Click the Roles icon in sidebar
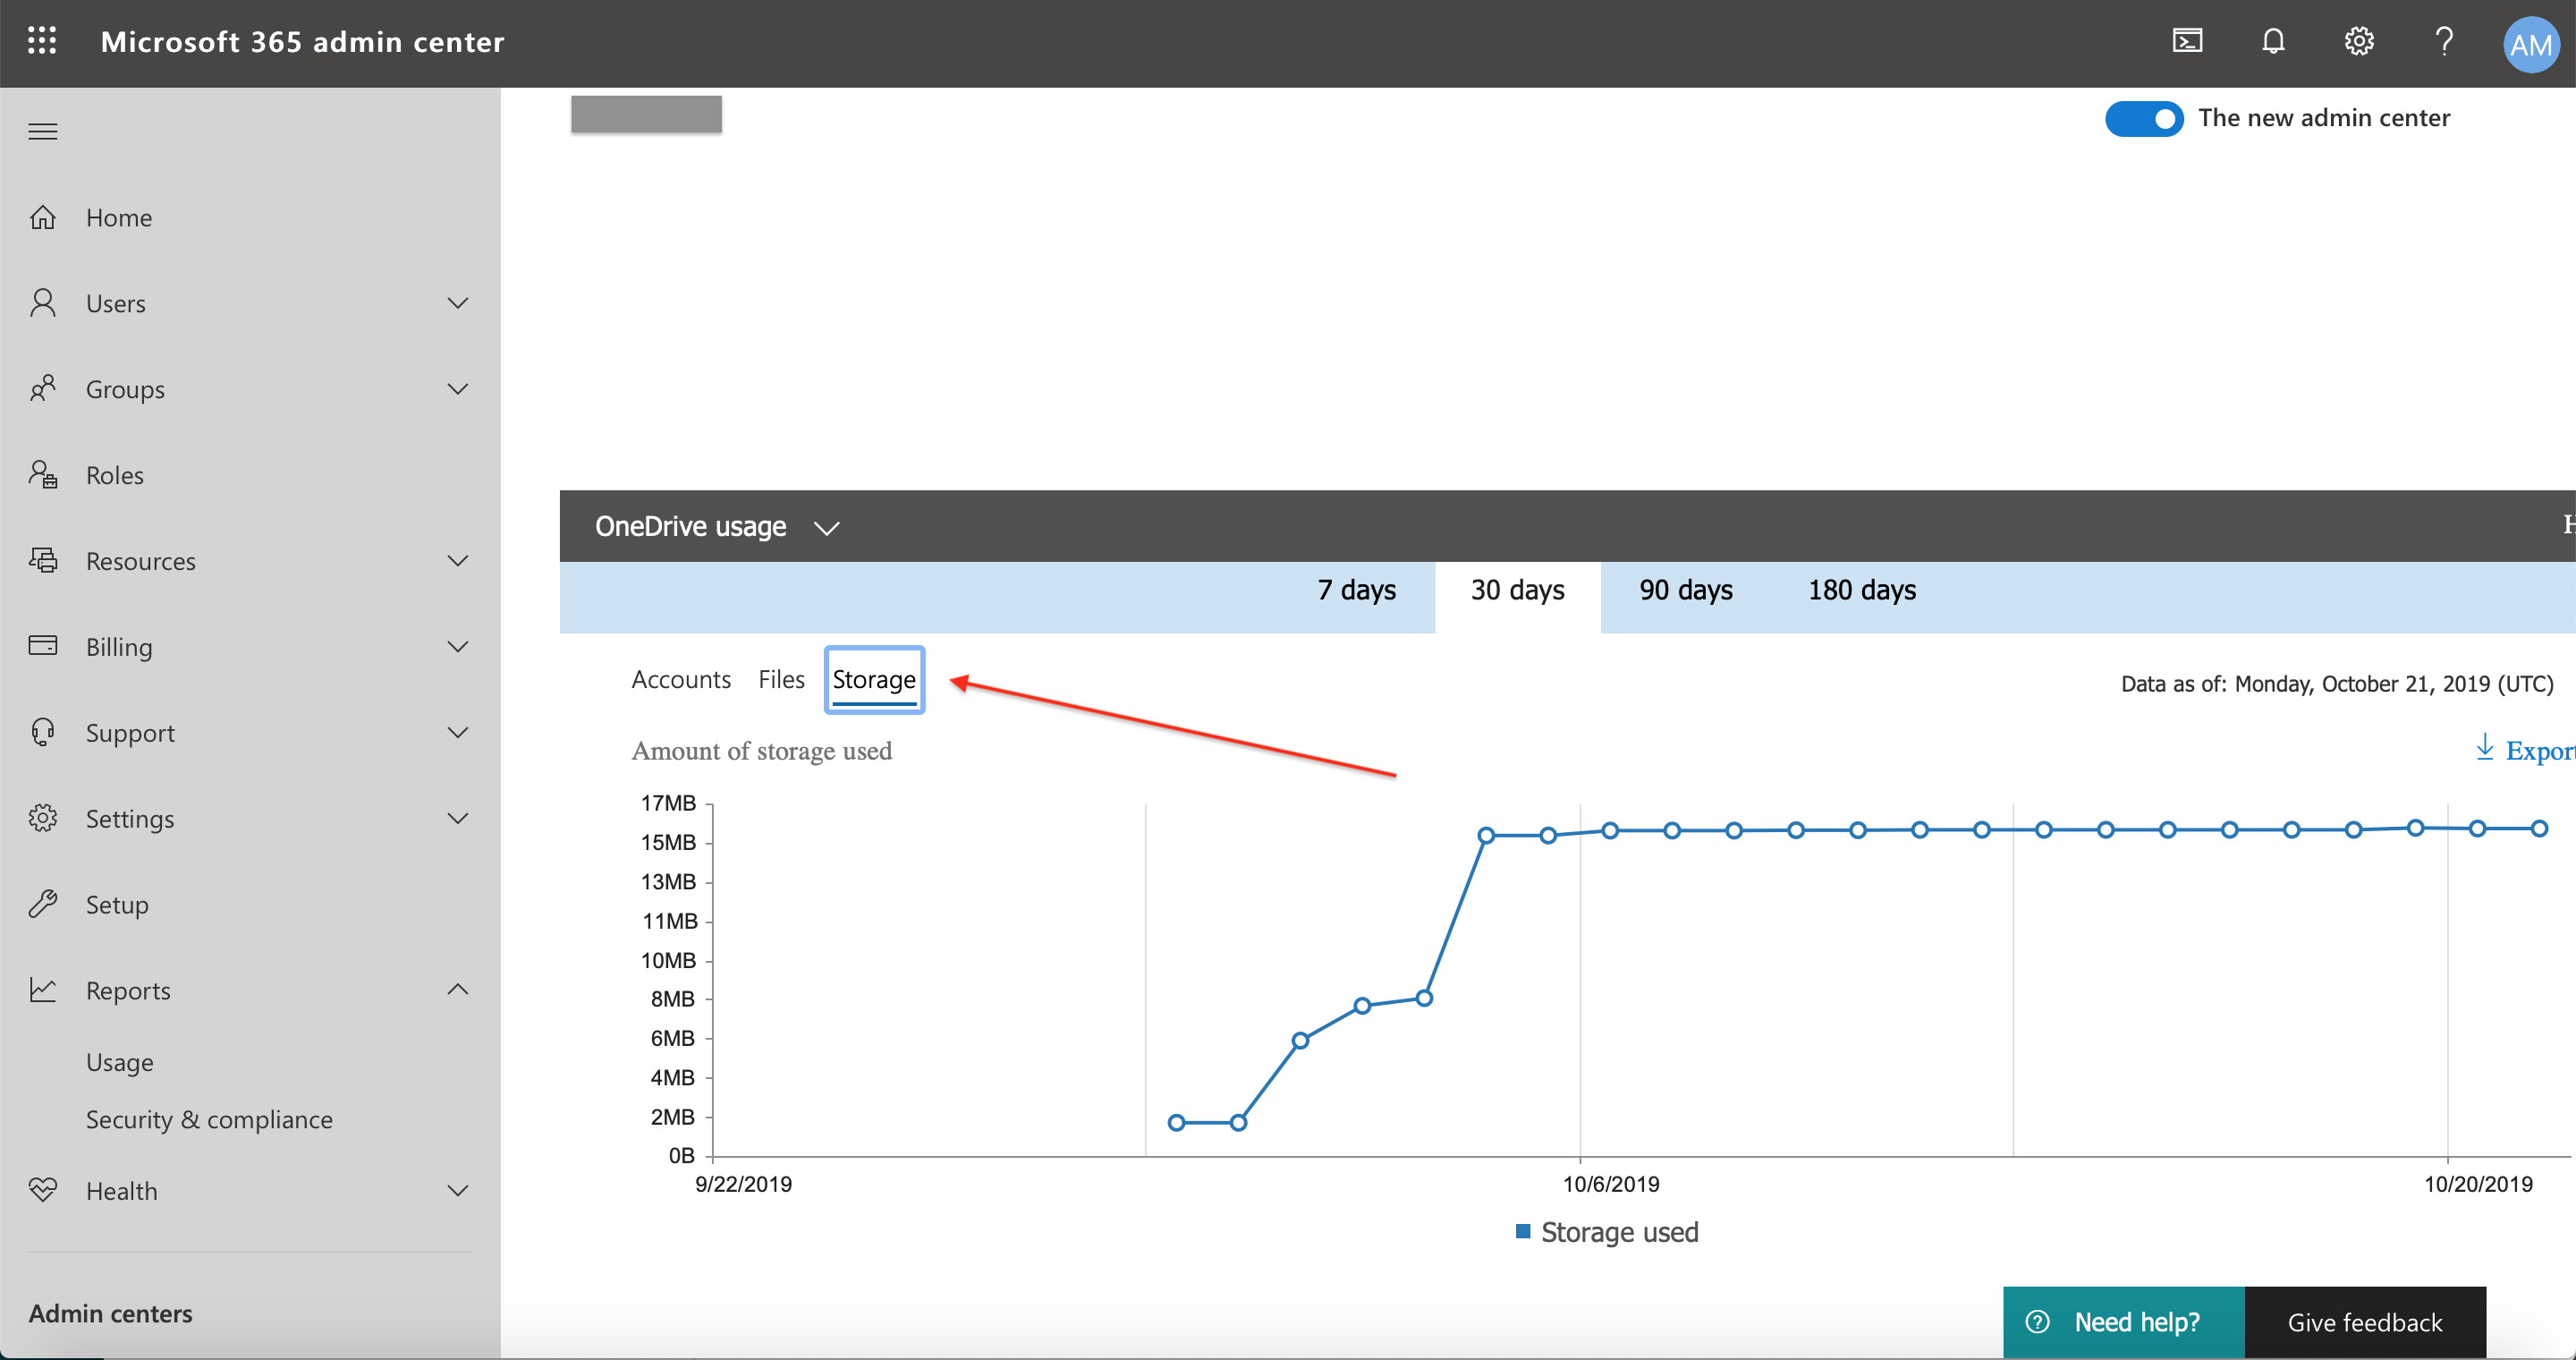2576x1360 pixels. click(42, 474)
